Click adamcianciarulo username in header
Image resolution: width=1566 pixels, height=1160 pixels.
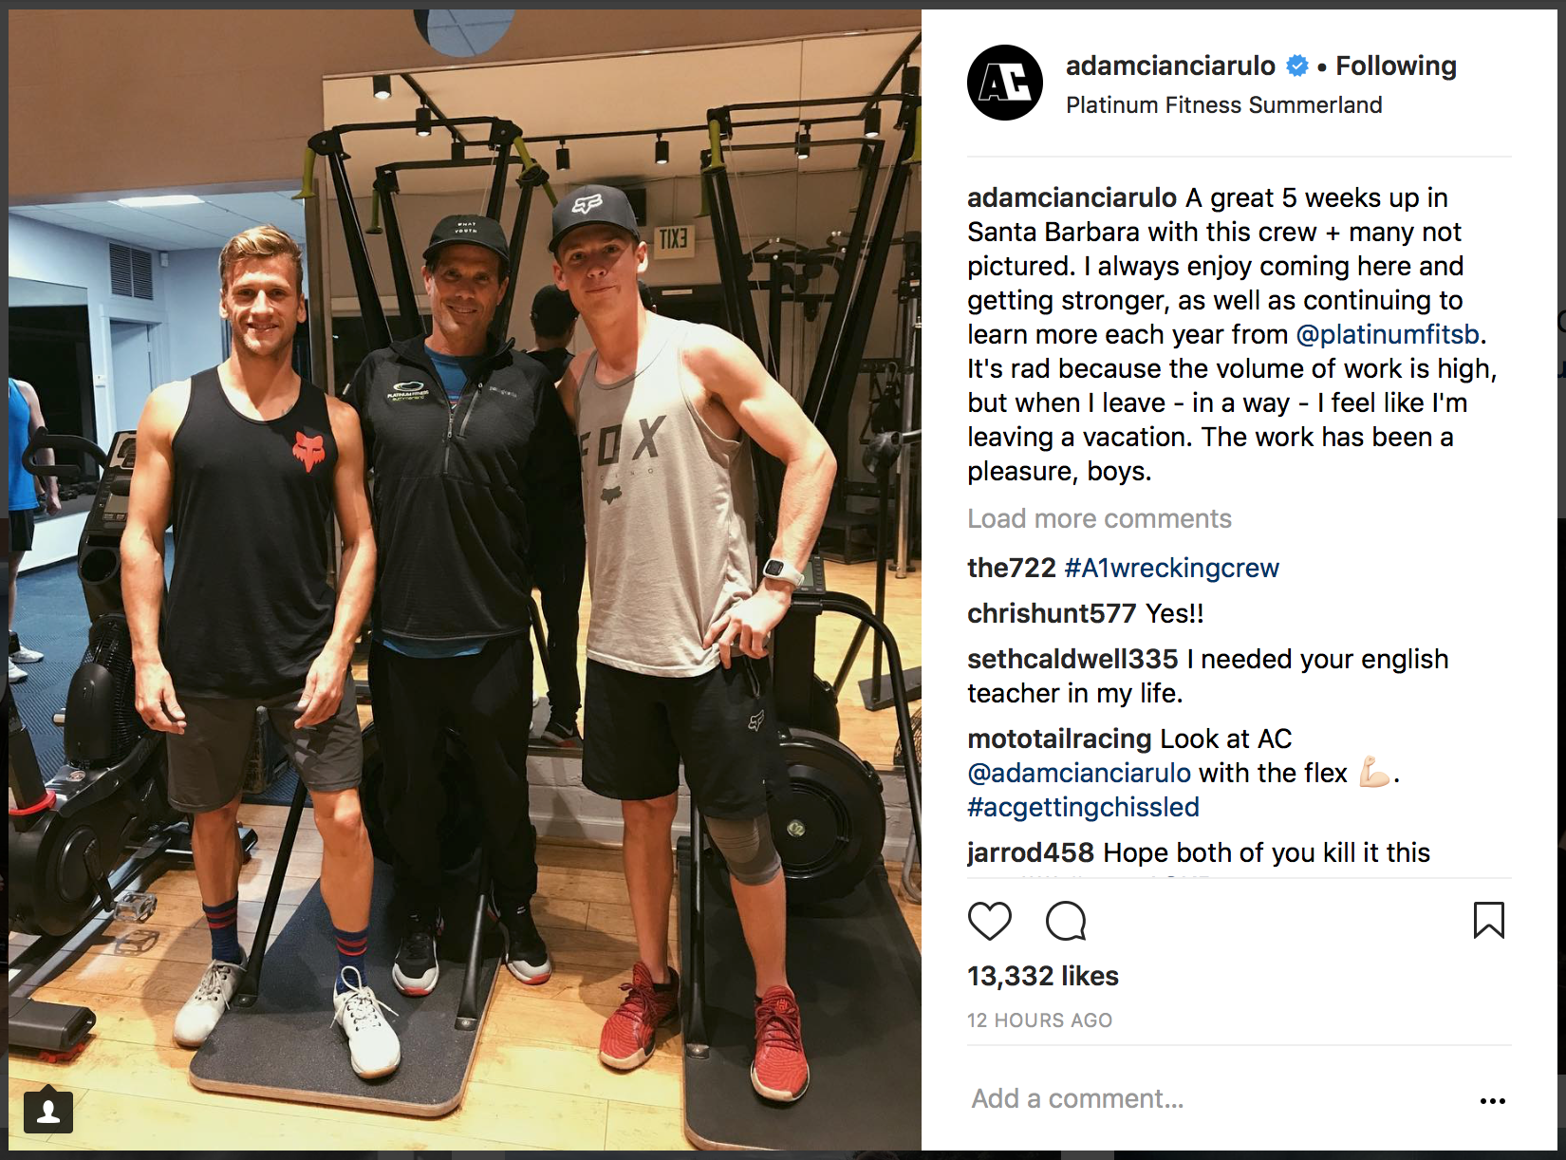1170,65
